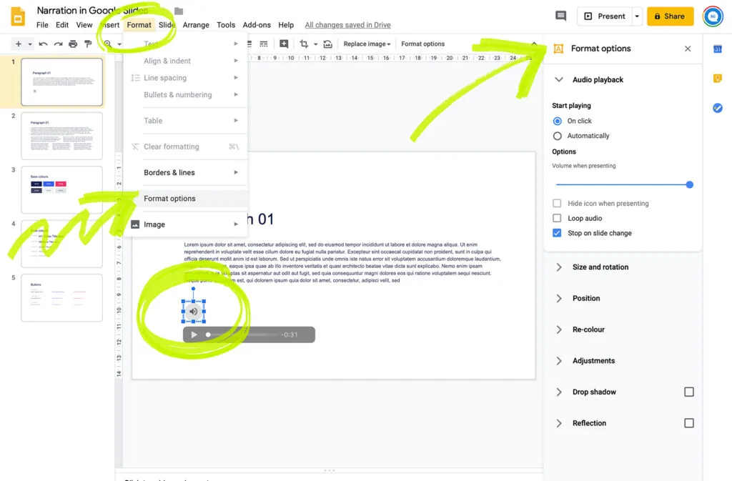Open the Google account avatar
The width and height of the screenshot is (732, 481).
(713, 16)
